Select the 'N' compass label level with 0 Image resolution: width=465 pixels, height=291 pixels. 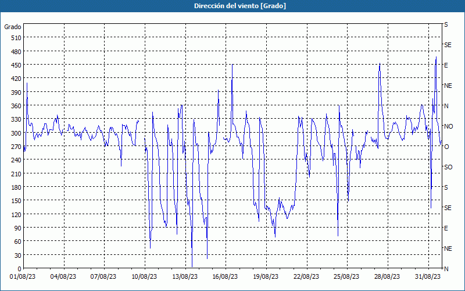coord(446,269)
